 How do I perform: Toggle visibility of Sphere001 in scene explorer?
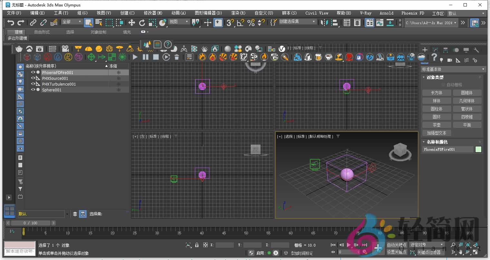pyautogui.click(x=33, y=90)
